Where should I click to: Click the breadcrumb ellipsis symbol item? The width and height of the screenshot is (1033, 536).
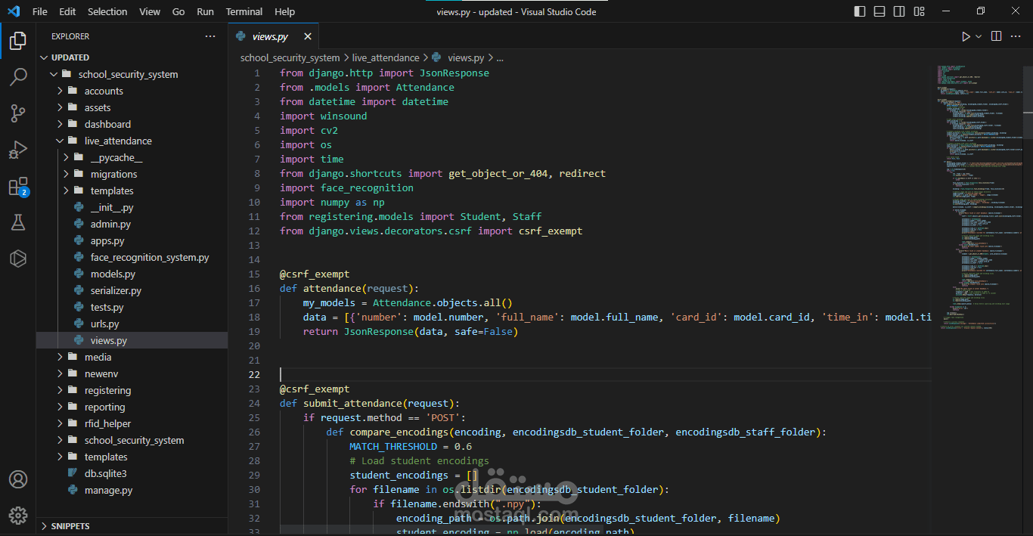click(500, 57)
